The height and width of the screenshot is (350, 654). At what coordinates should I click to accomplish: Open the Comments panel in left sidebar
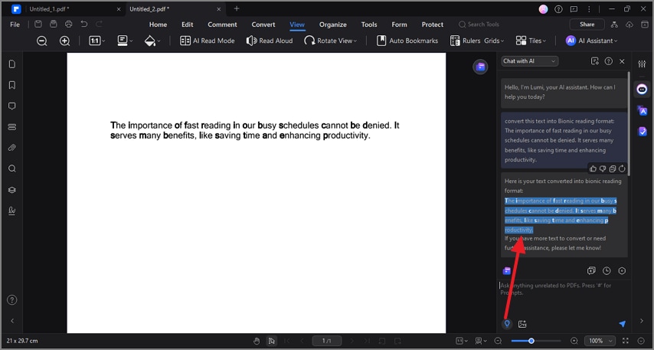(12, 106)
